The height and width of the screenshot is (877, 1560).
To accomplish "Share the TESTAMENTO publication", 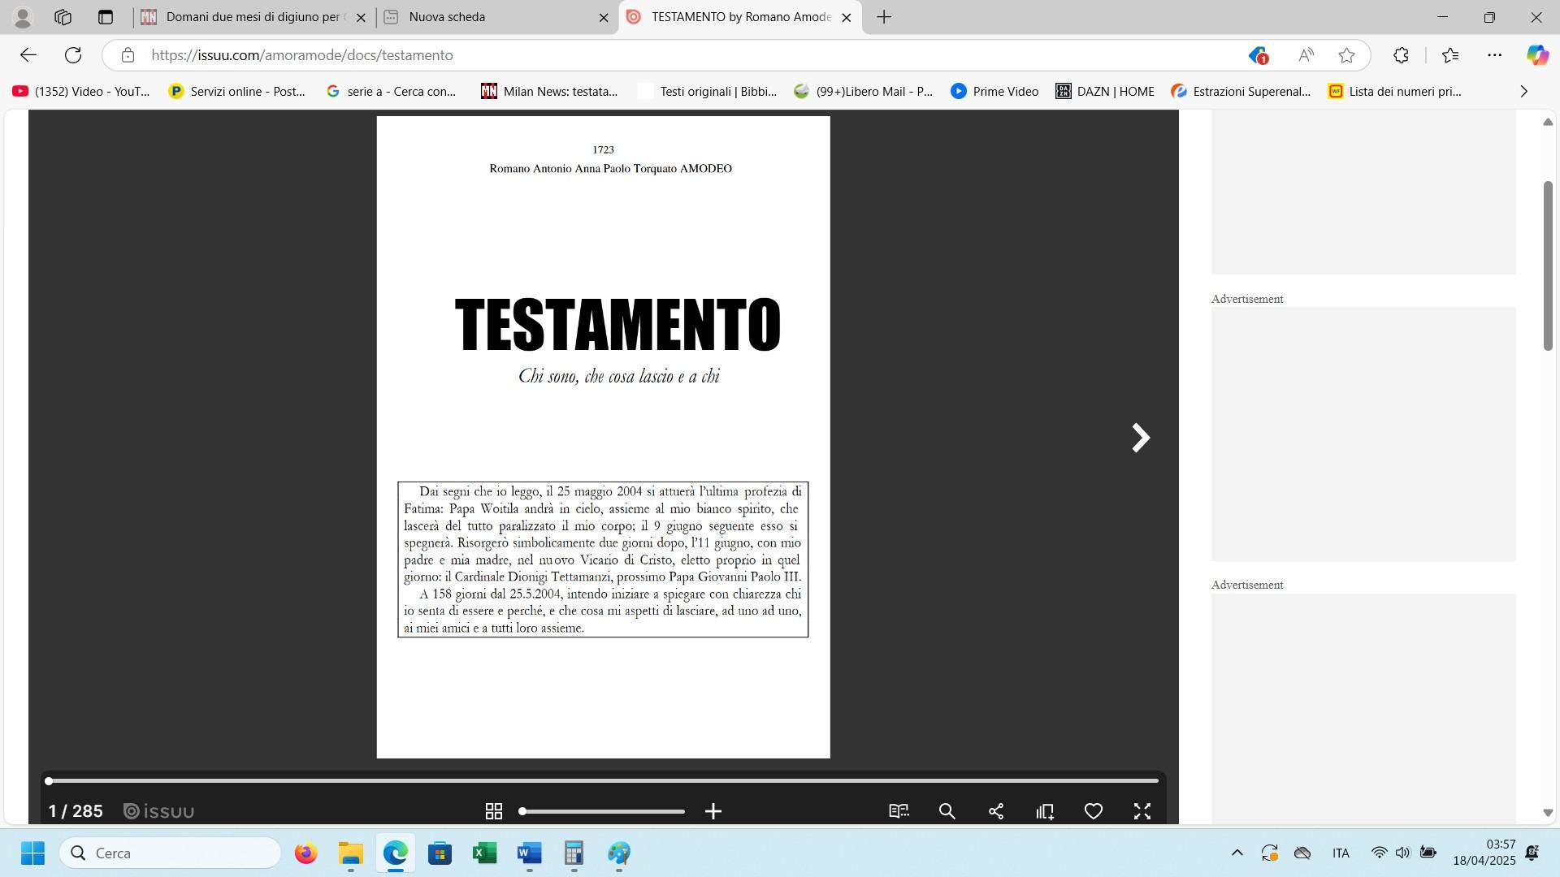I will tap(996, 811).
